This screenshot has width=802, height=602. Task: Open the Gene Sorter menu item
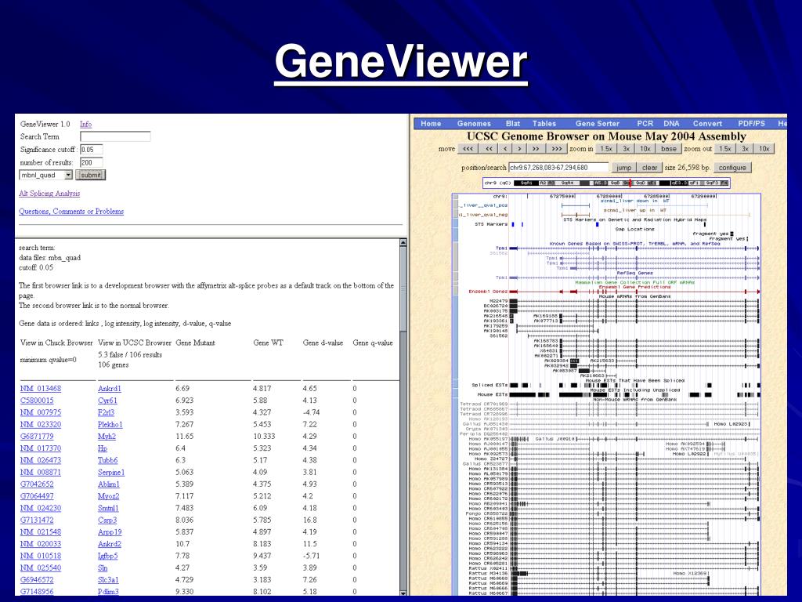[x=598, y=123]
